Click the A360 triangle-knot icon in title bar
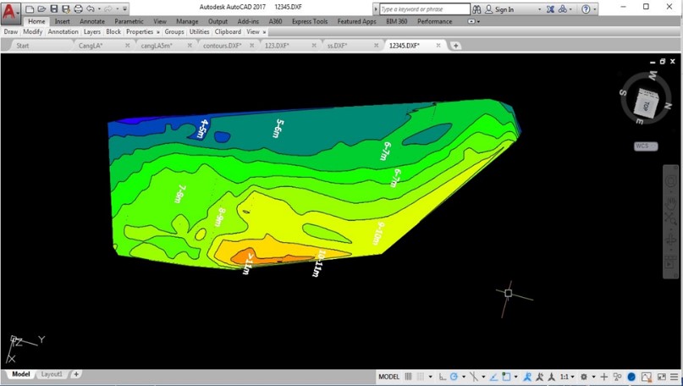The width and height of the screenshot is (683, 386). pyautogui.click(x=563, y=9)
